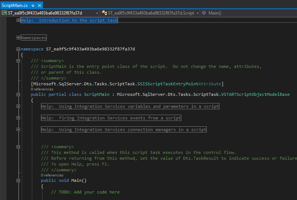Click the namespace keyword in the editor
297x200 pixels.
[x=32, y=49]
